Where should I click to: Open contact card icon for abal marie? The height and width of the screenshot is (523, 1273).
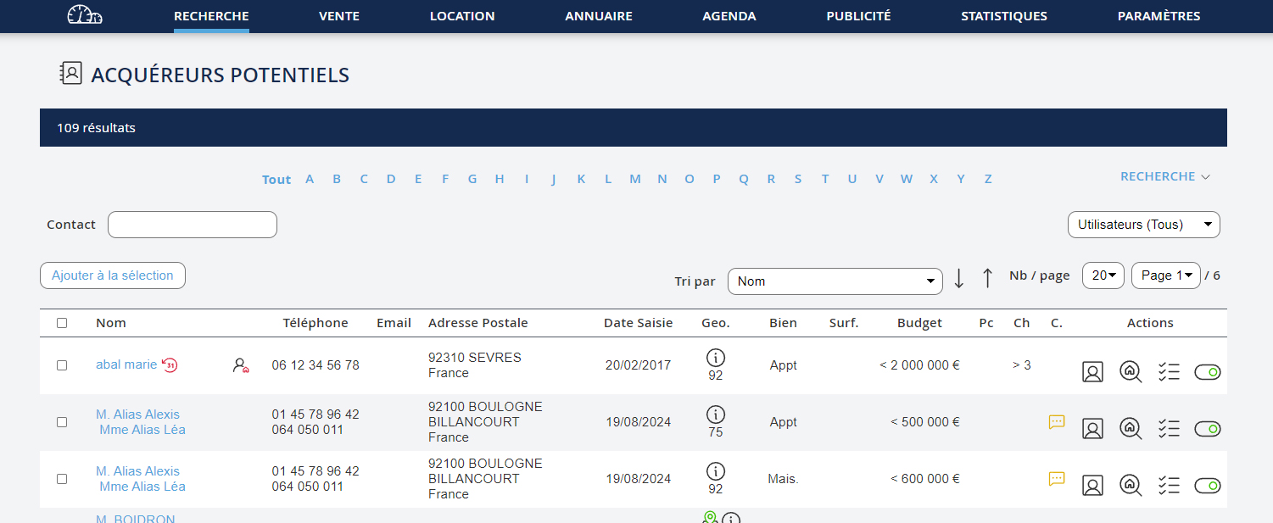1092,372
